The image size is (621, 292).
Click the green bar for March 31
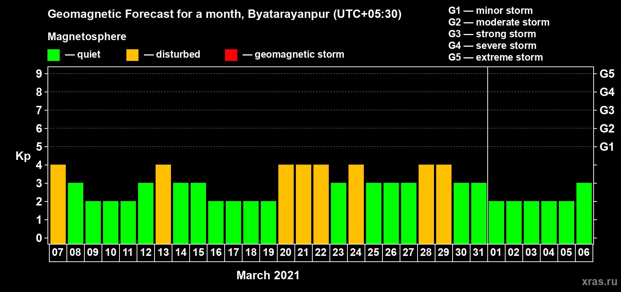[479, 214]
